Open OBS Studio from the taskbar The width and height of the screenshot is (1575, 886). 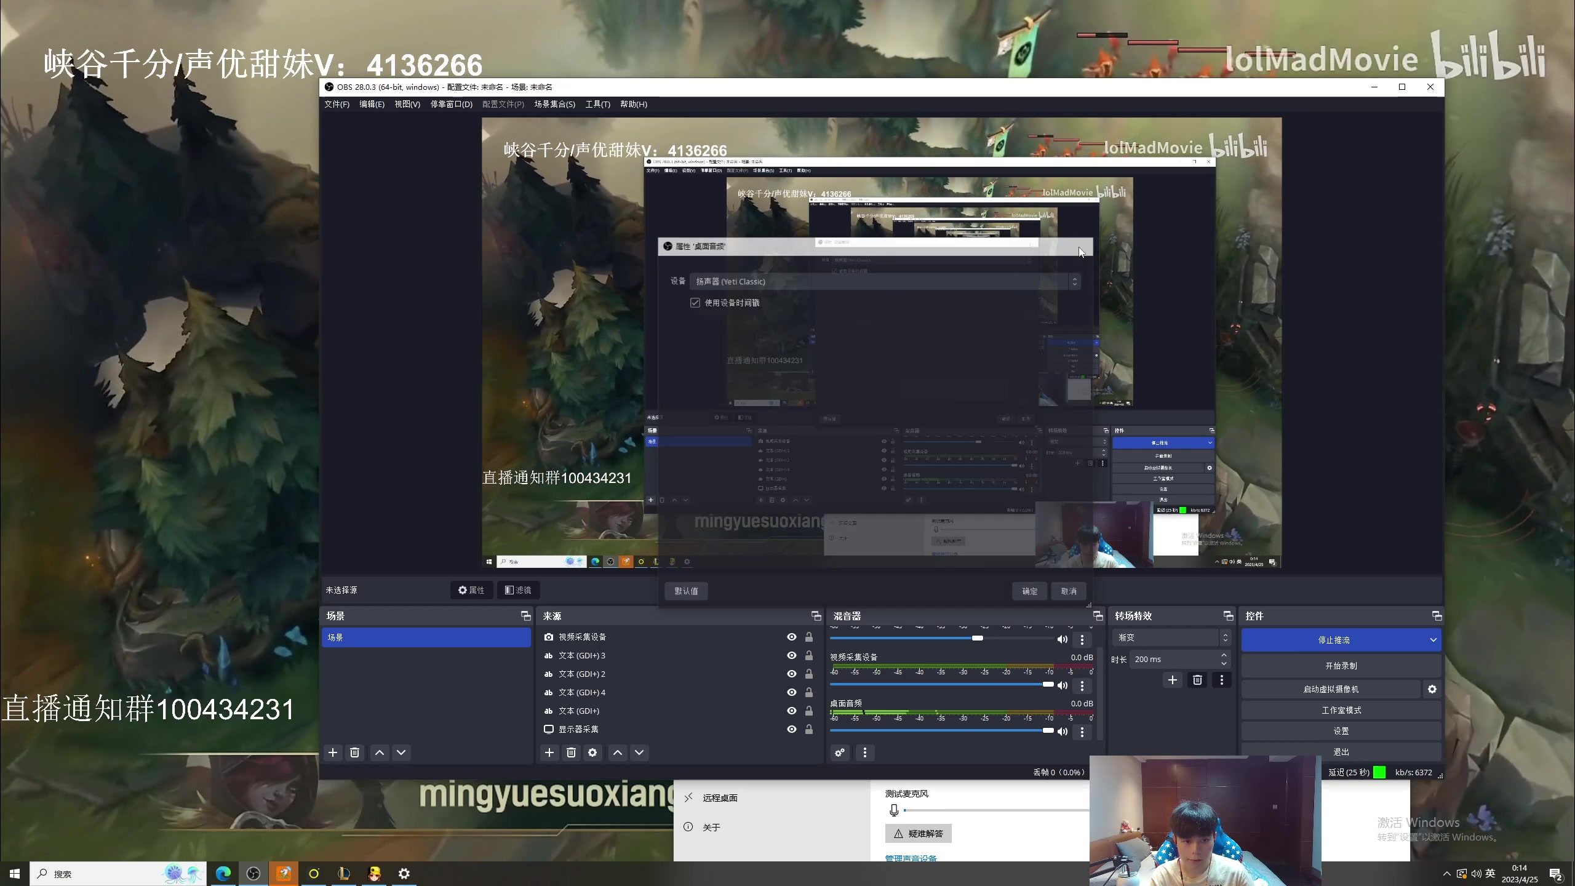point(253,874)
